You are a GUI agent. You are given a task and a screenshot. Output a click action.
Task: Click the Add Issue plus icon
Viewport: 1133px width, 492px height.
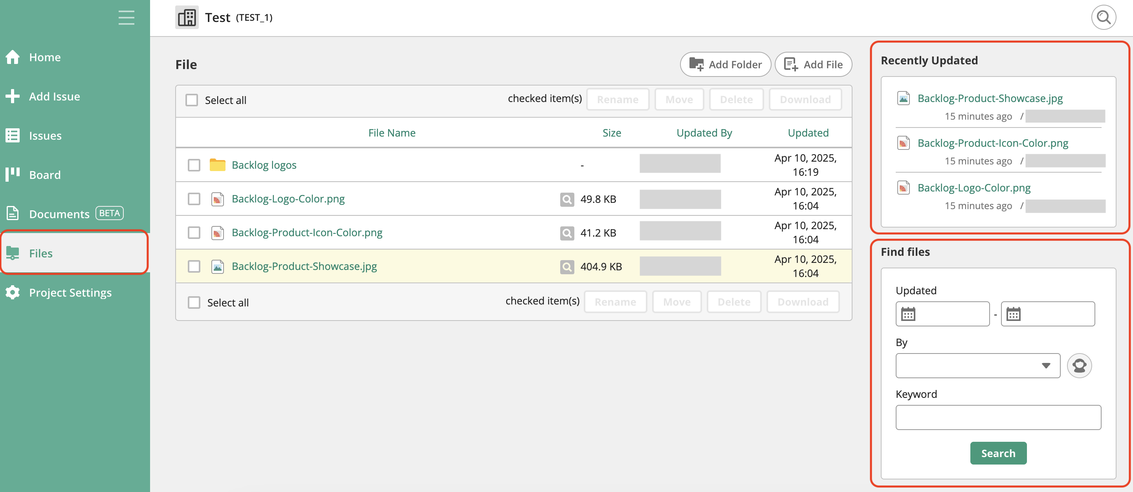click(13, 96)
